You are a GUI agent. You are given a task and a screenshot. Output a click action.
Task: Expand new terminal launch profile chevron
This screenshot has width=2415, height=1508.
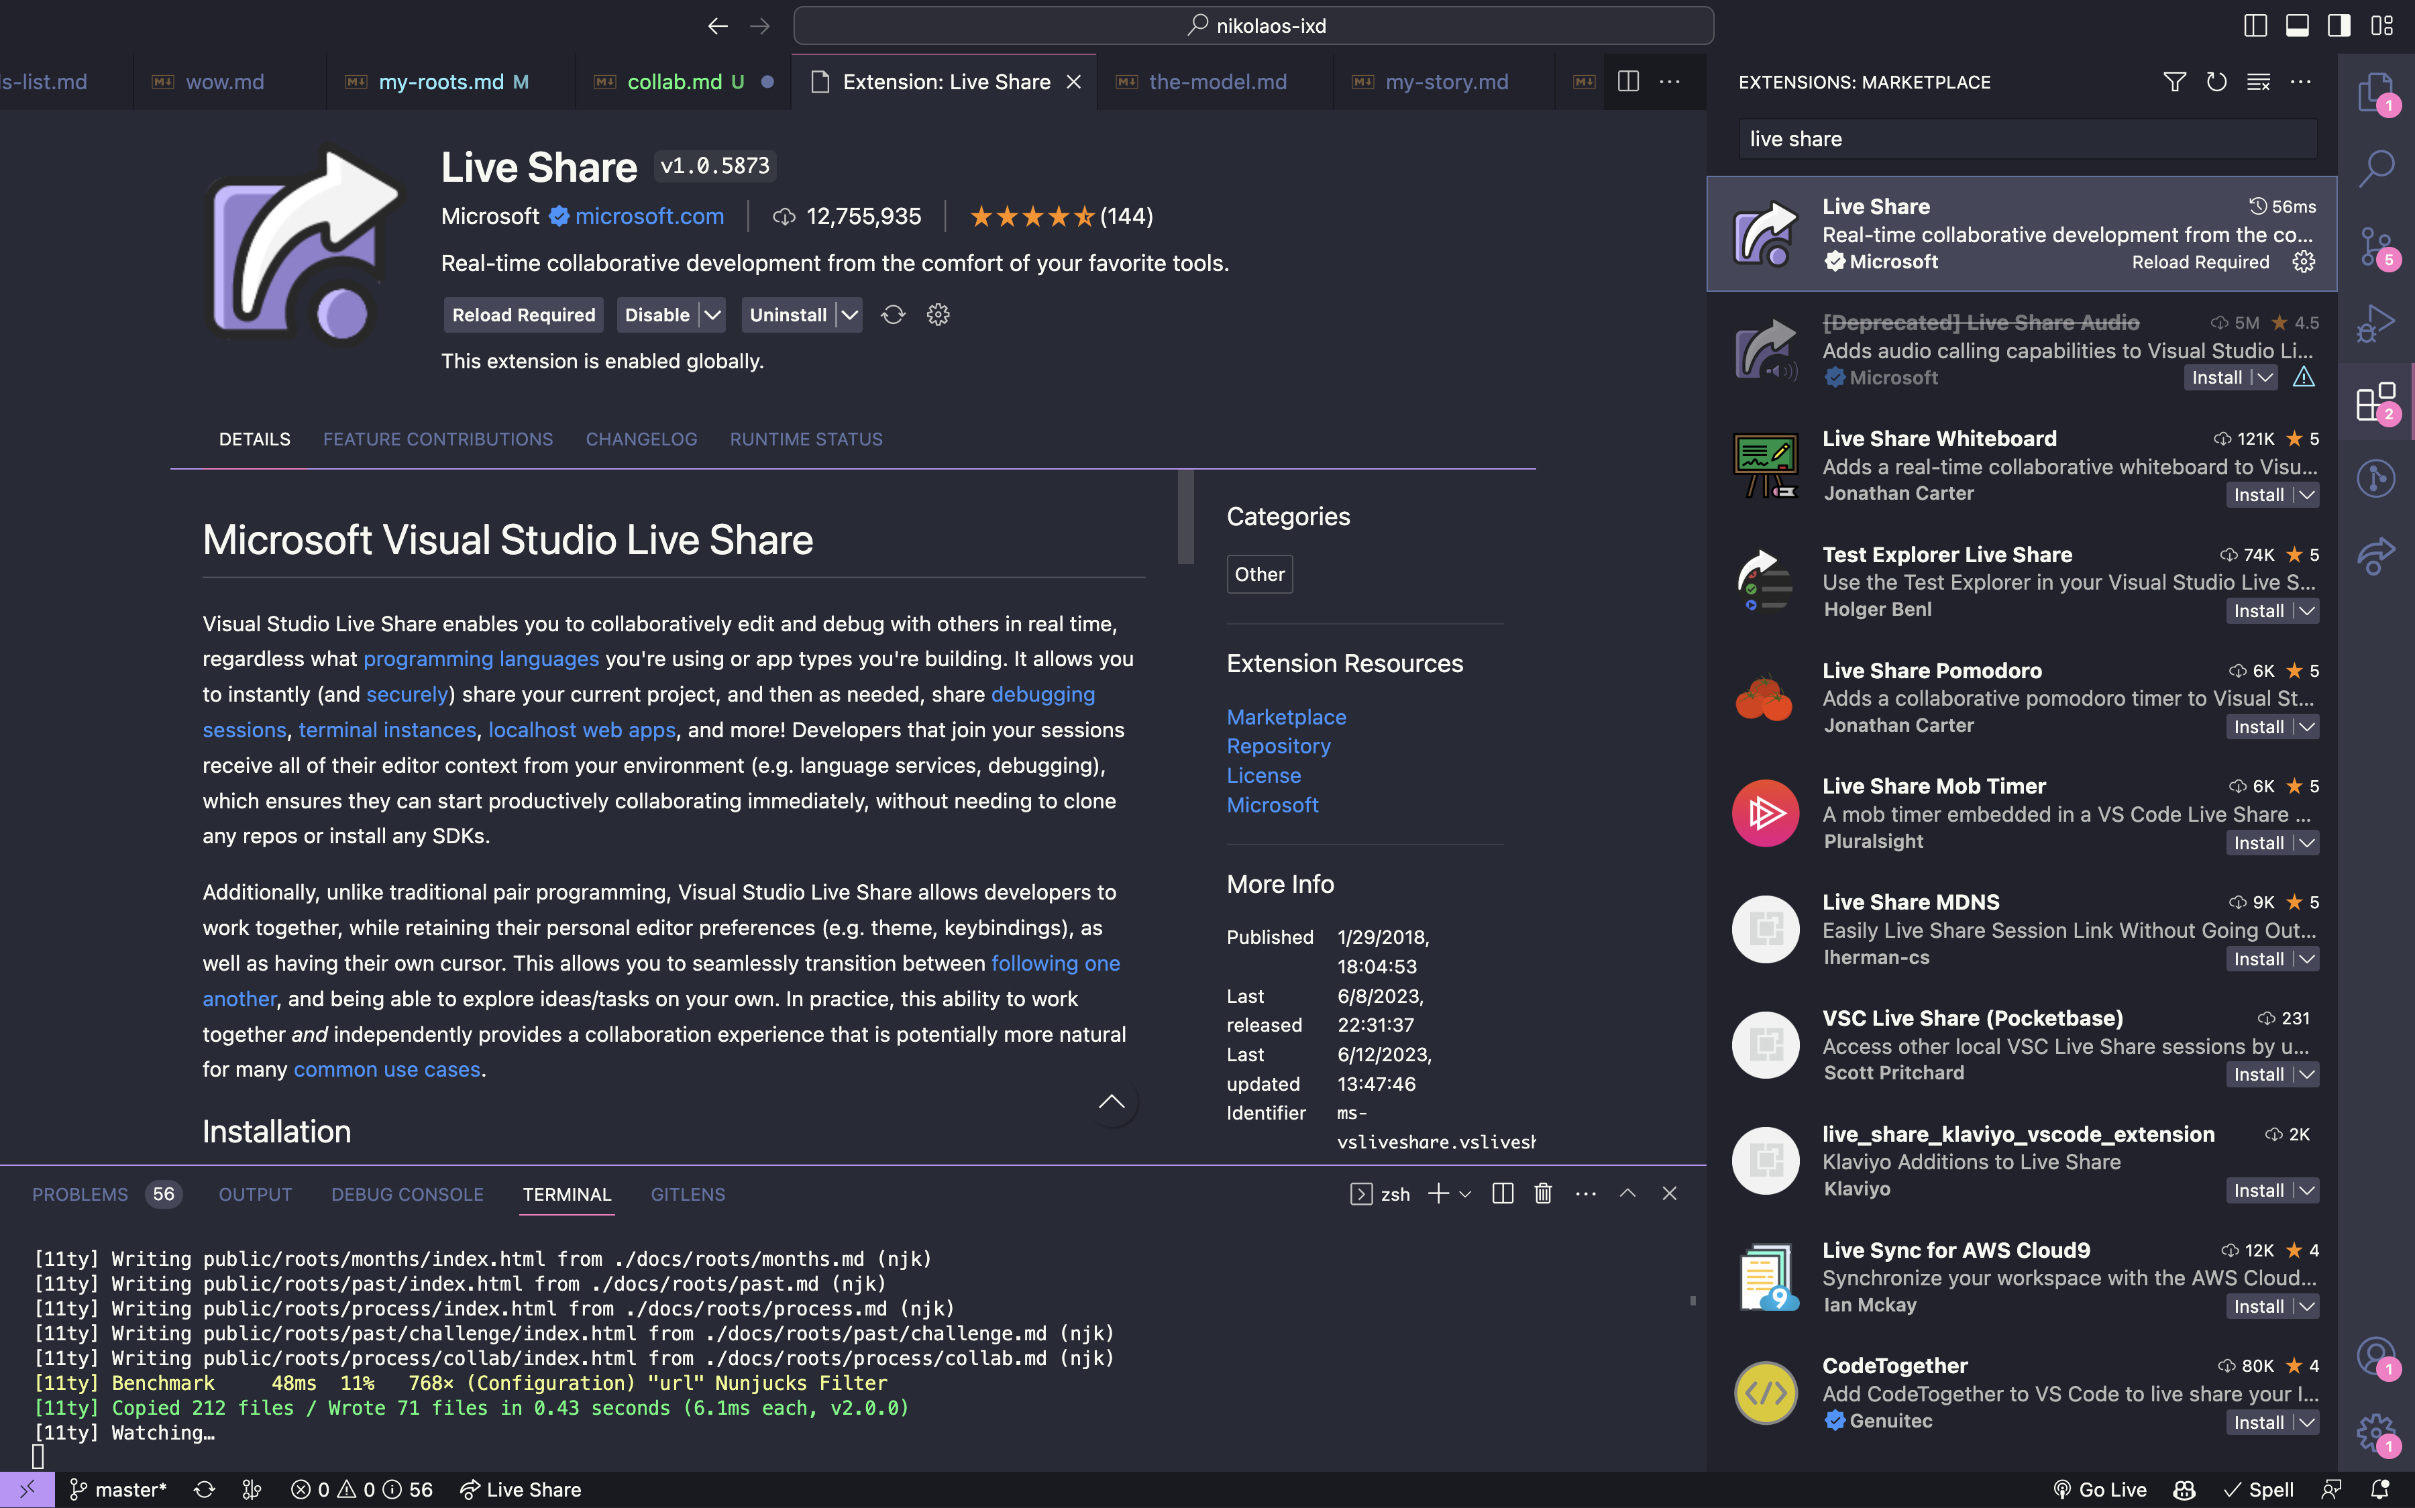pos(1464,1194)
